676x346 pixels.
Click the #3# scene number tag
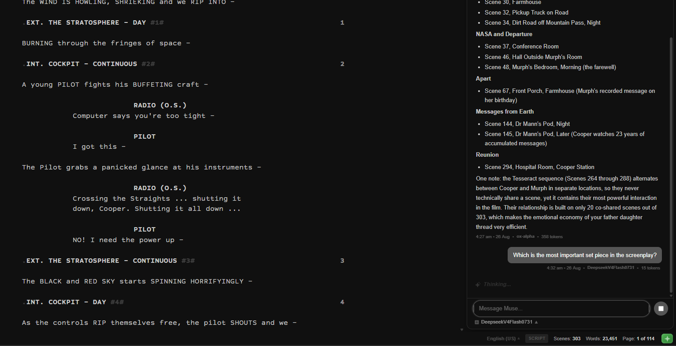coord(188,261)
